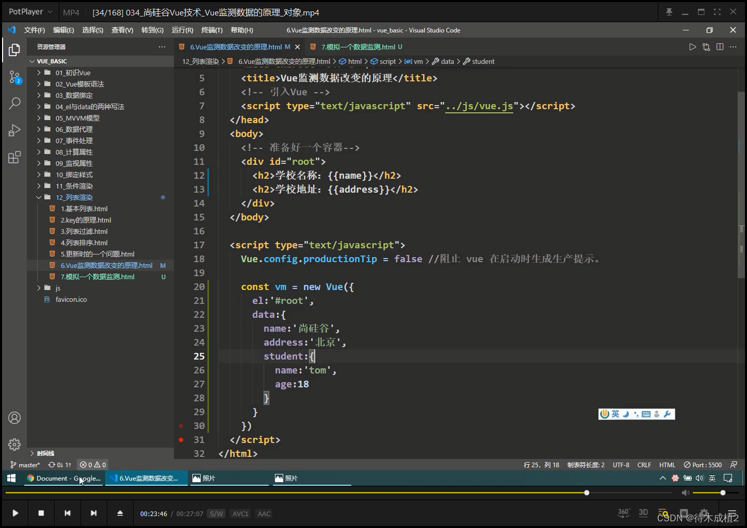The image size is (747, 528).
Task: Open the 编辑(E) menu
Action: click(63, 30)
